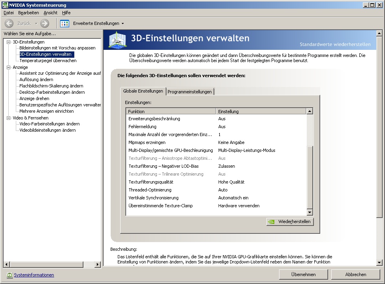Viewport: 385px width, 284px height.
Task: Select Mehrere Anzeigen einrichten
Action: point(47,111)
